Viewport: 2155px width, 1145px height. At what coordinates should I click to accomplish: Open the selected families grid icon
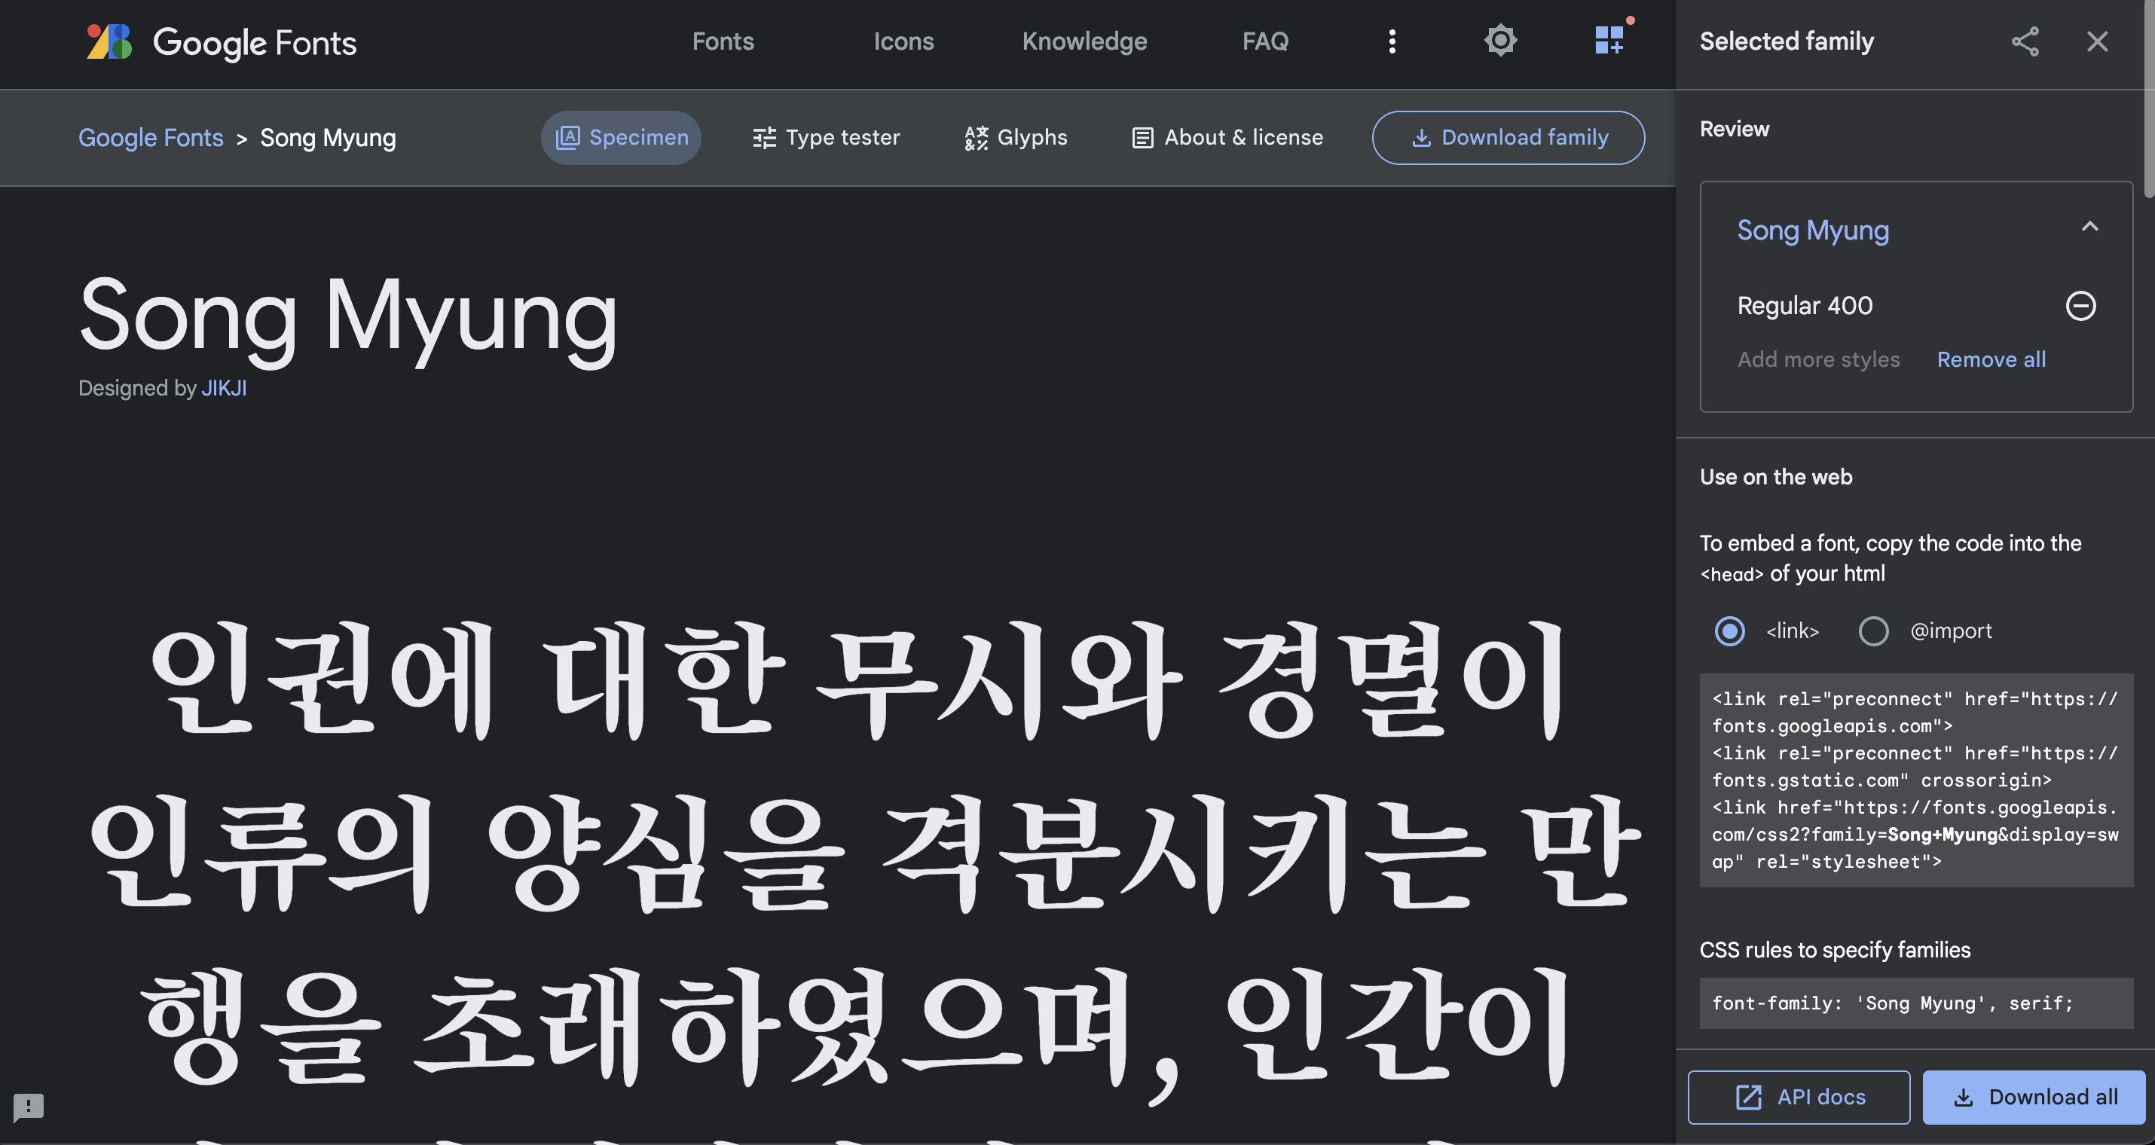coord(1609,40)
